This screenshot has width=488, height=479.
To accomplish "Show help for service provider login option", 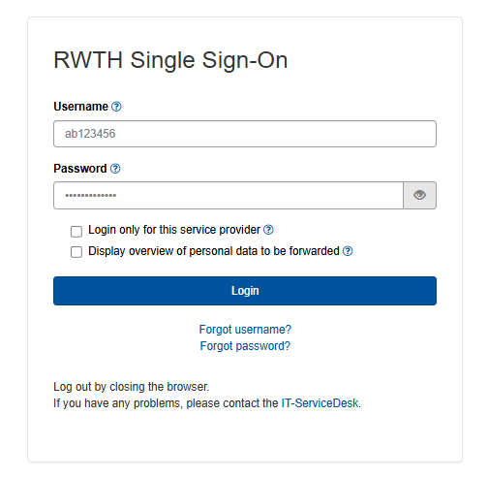I will coord(268,230).
